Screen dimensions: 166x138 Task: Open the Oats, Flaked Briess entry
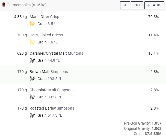point(46,35)
